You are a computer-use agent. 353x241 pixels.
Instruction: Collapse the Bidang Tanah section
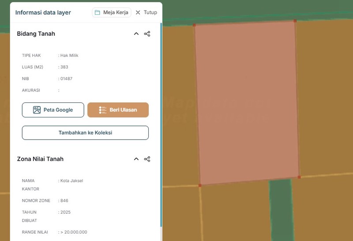pos(136,34)
